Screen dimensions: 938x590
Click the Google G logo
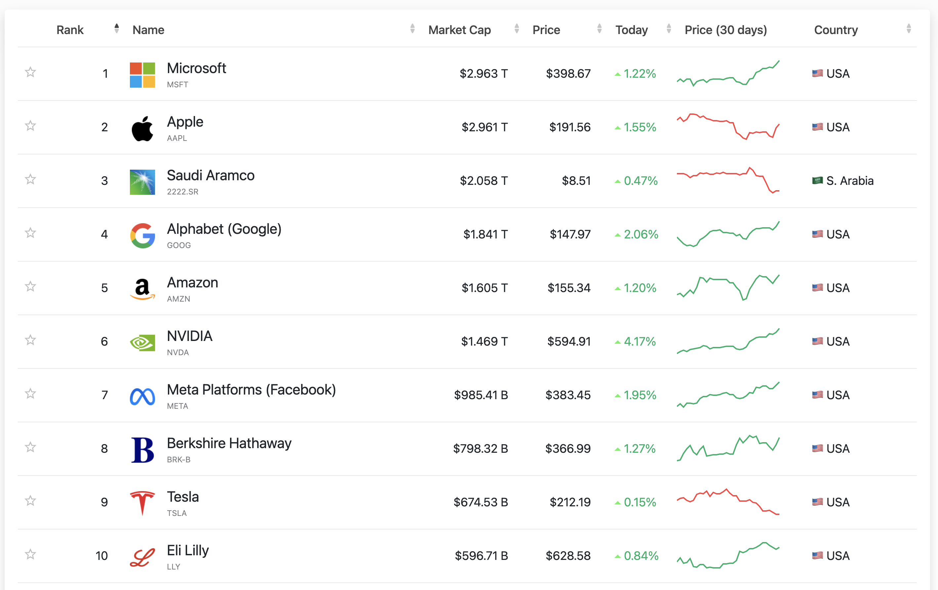pos(142,235)
